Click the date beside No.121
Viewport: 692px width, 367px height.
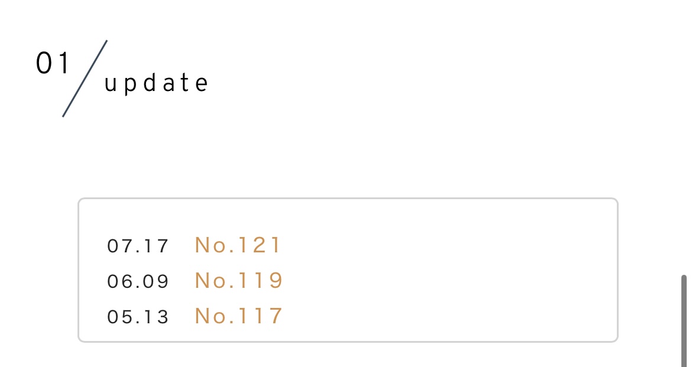click(x=138, y=246)
